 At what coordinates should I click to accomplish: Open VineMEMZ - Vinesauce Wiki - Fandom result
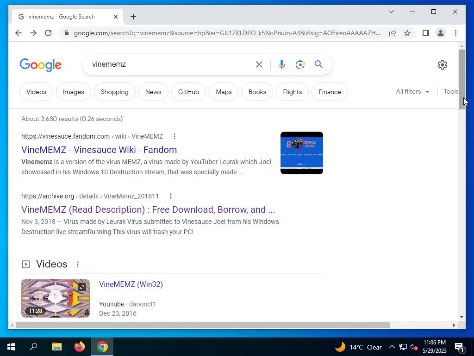tap(99, 150)
